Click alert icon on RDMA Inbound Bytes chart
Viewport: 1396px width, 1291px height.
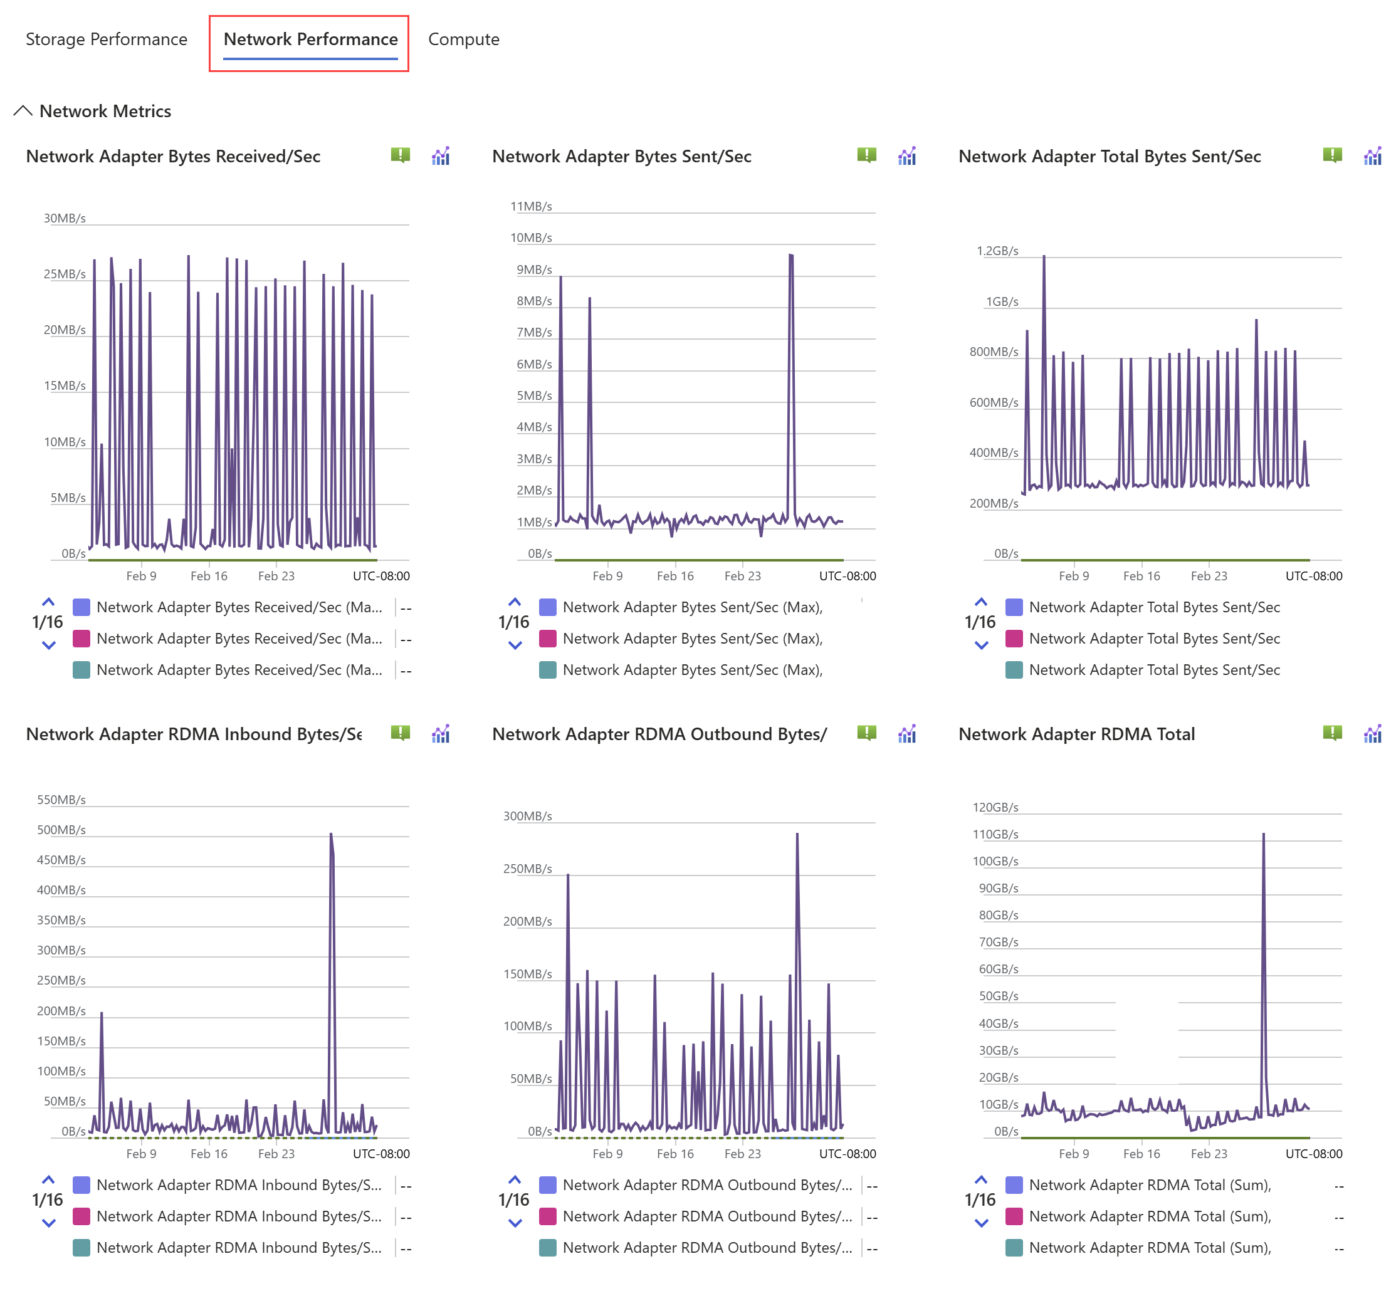400,733
